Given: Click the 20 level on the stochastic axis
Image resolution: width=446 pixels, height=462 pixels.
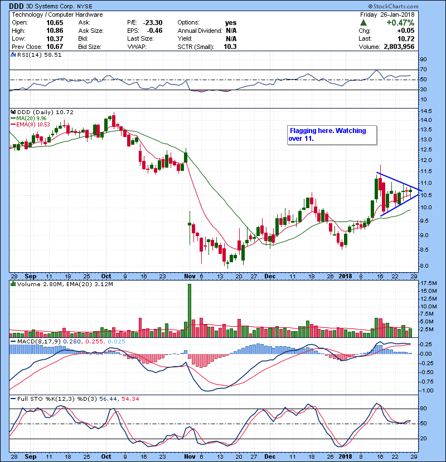Looking at the screenshot, I should click(423, 439).
